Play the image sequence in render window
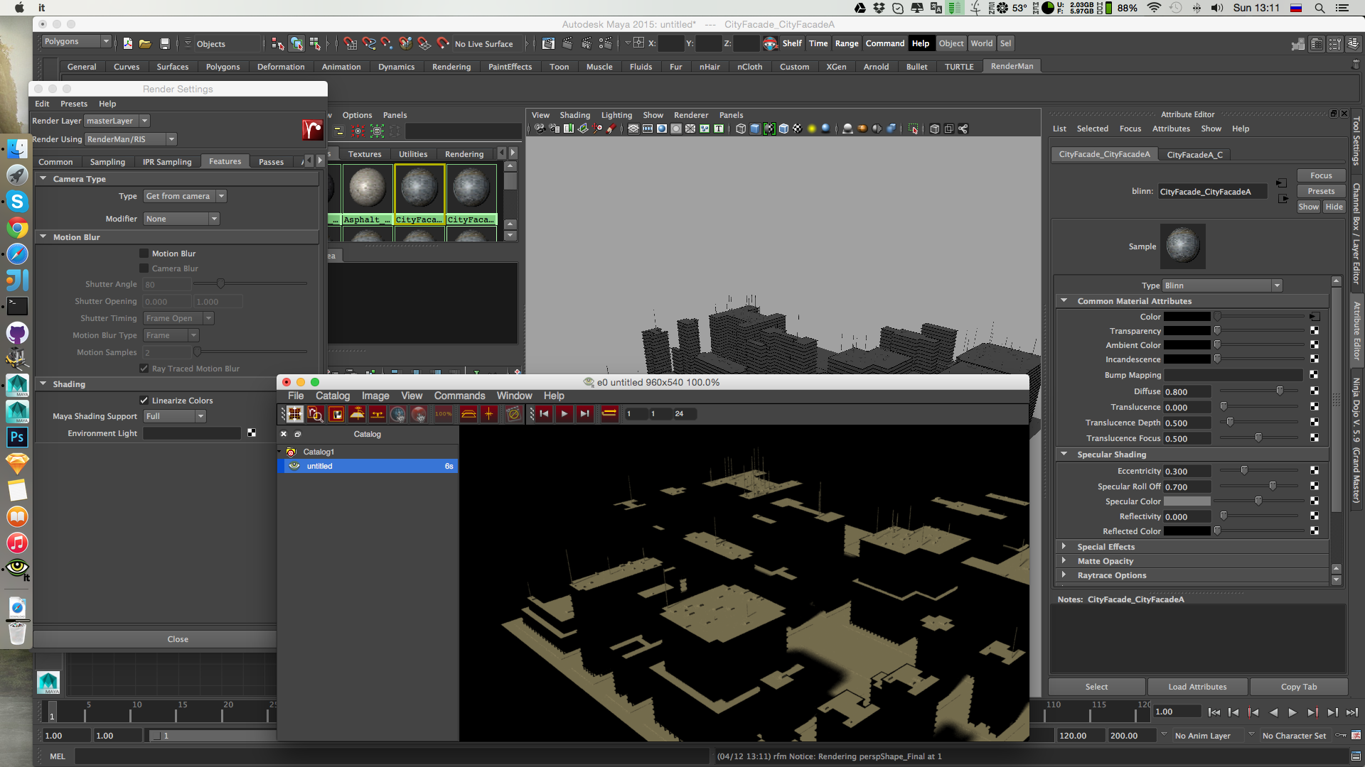This screenshot has width=1365, height=767. click(564, 414)
